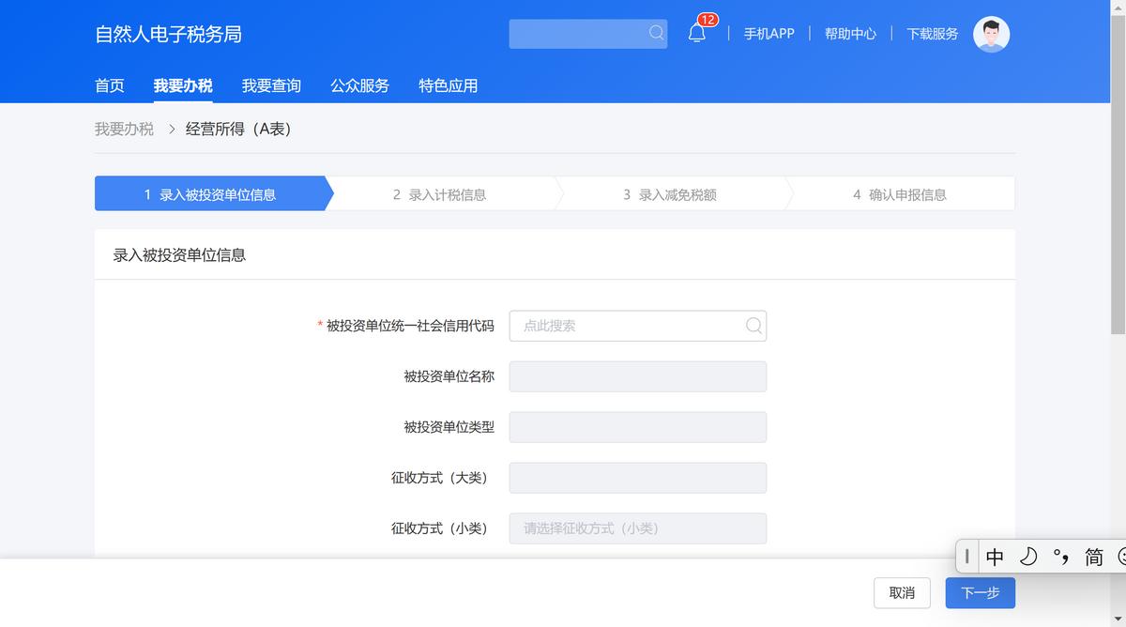This screenshot has height=627, width=1126.
Task: Toggle IME between Chinese and English
Action: click(x=994, y=557)
